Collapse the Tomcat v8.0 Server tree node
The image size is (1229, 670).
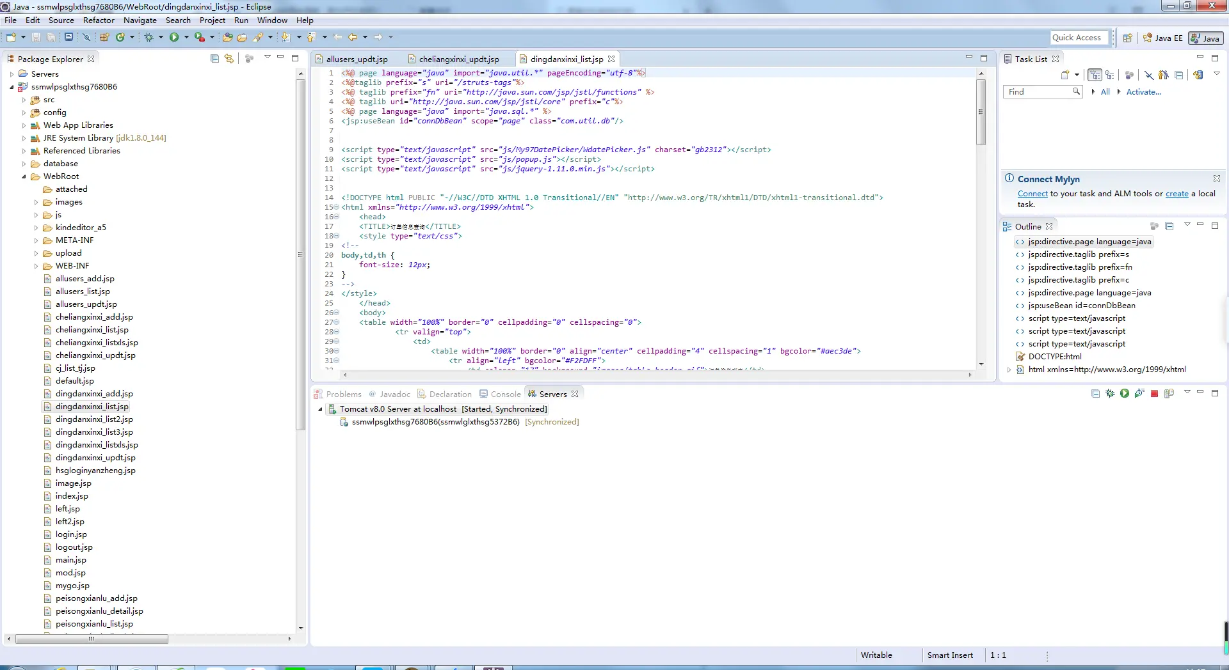[x=320, y=409]
